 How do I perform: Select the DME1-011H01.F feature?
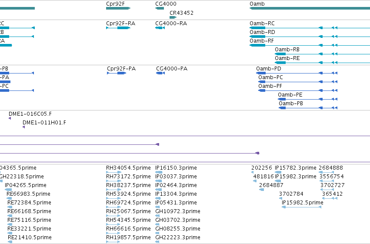(x=23, y=127)
